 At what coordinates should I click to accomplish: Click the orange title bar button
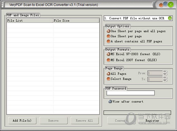click(x=161, y=5)
